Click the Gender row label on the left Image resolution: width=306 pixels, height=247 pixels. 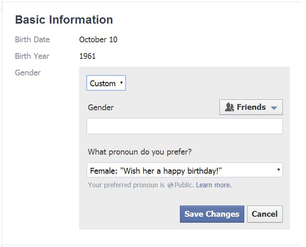tap(28, 73)
